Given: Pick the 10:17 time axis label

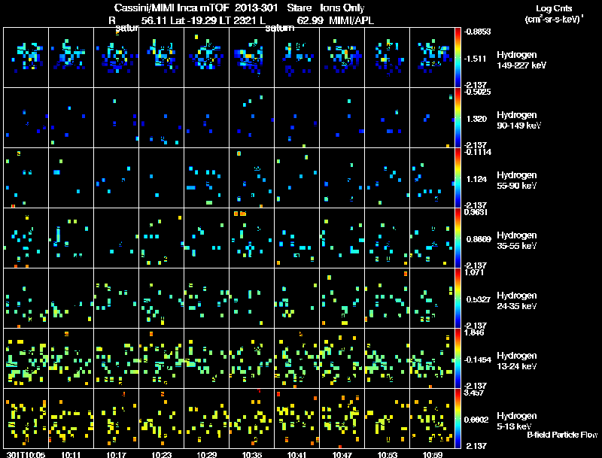Looking at the screenshot, I should pos(117,454).
